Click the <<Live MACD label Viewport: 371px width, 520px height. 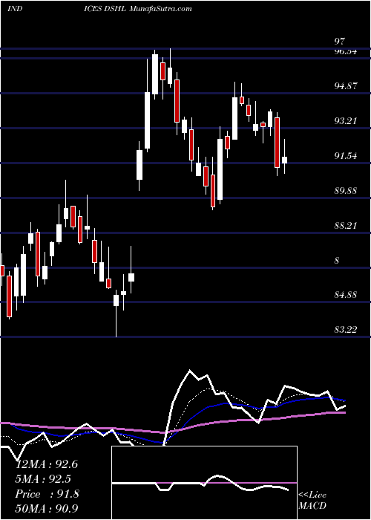[312, 500]
